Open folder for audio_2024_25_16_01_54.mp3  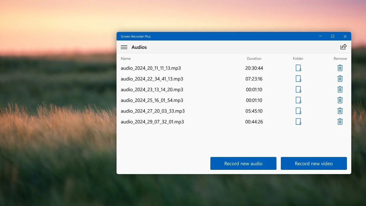tap(298, 100)
